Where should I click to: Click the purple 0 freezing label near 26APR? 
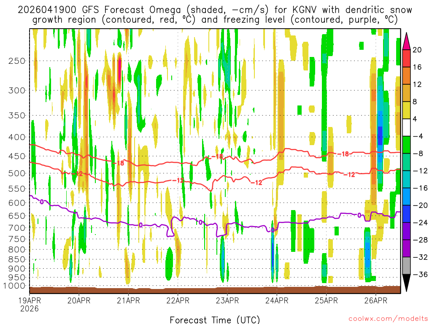[359, 215]
